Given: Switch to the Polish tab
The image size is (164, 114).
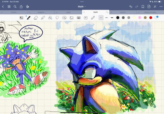Looking at the screenshot, I should 14,12.
